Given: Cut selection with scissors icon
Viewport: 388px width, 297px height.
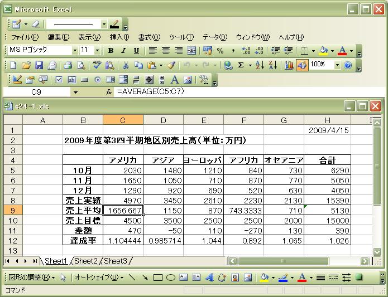Looking at the screenshot, I should click(126, 65).
